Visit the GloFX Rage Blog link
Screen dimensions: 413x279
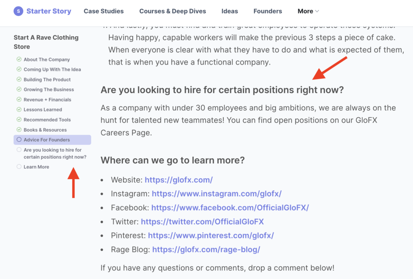pos(206,250)
